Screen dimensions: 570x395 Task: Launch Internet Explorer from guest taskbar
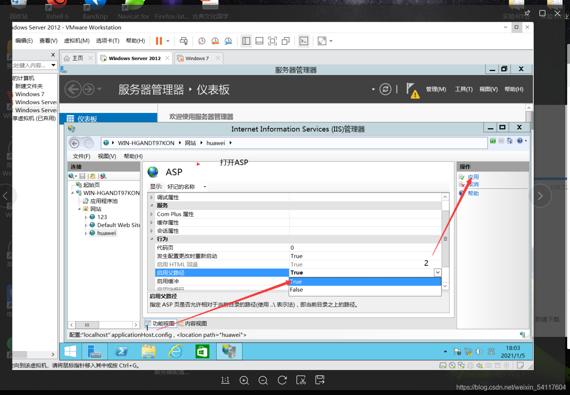coord(175,351)
